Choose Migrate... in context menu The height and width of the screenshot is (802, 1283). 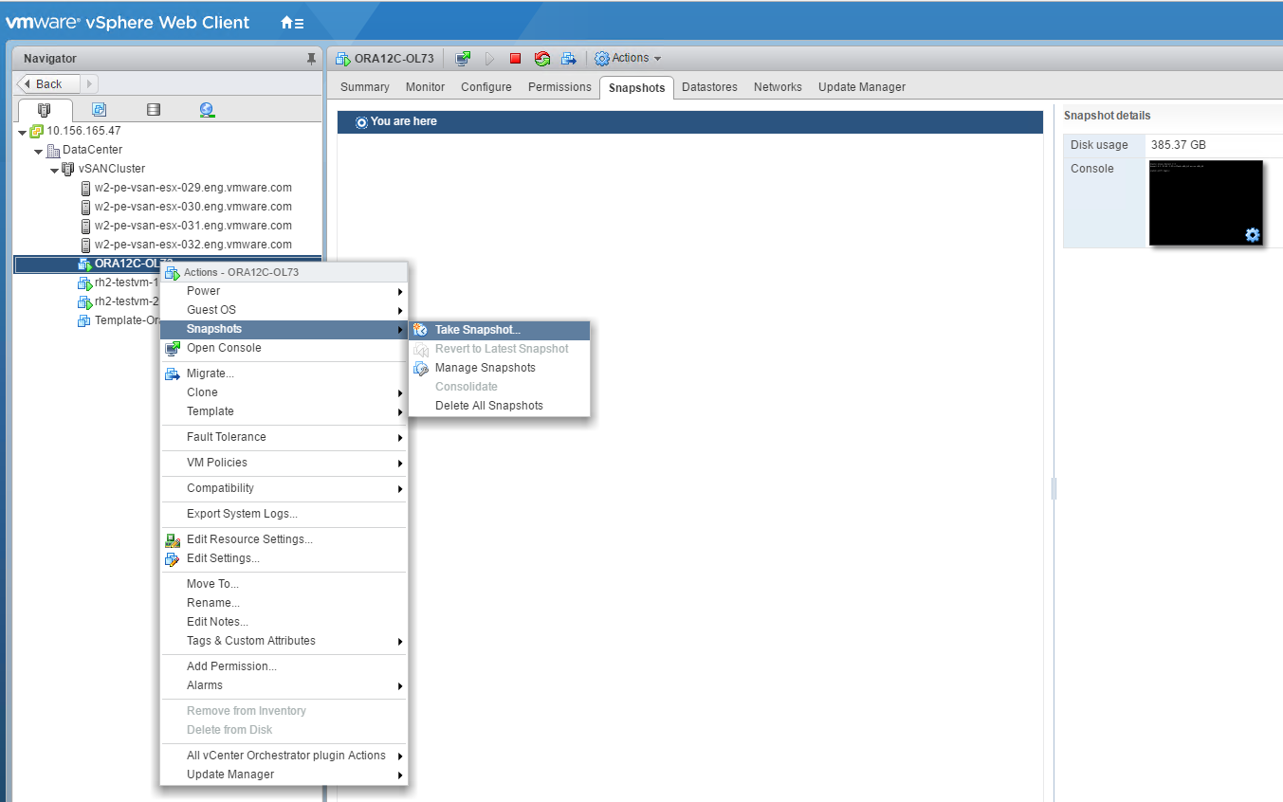[284, 374]
